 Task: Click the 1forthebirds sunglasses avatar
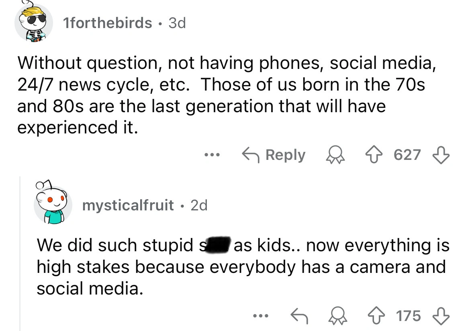pos(33,23)
